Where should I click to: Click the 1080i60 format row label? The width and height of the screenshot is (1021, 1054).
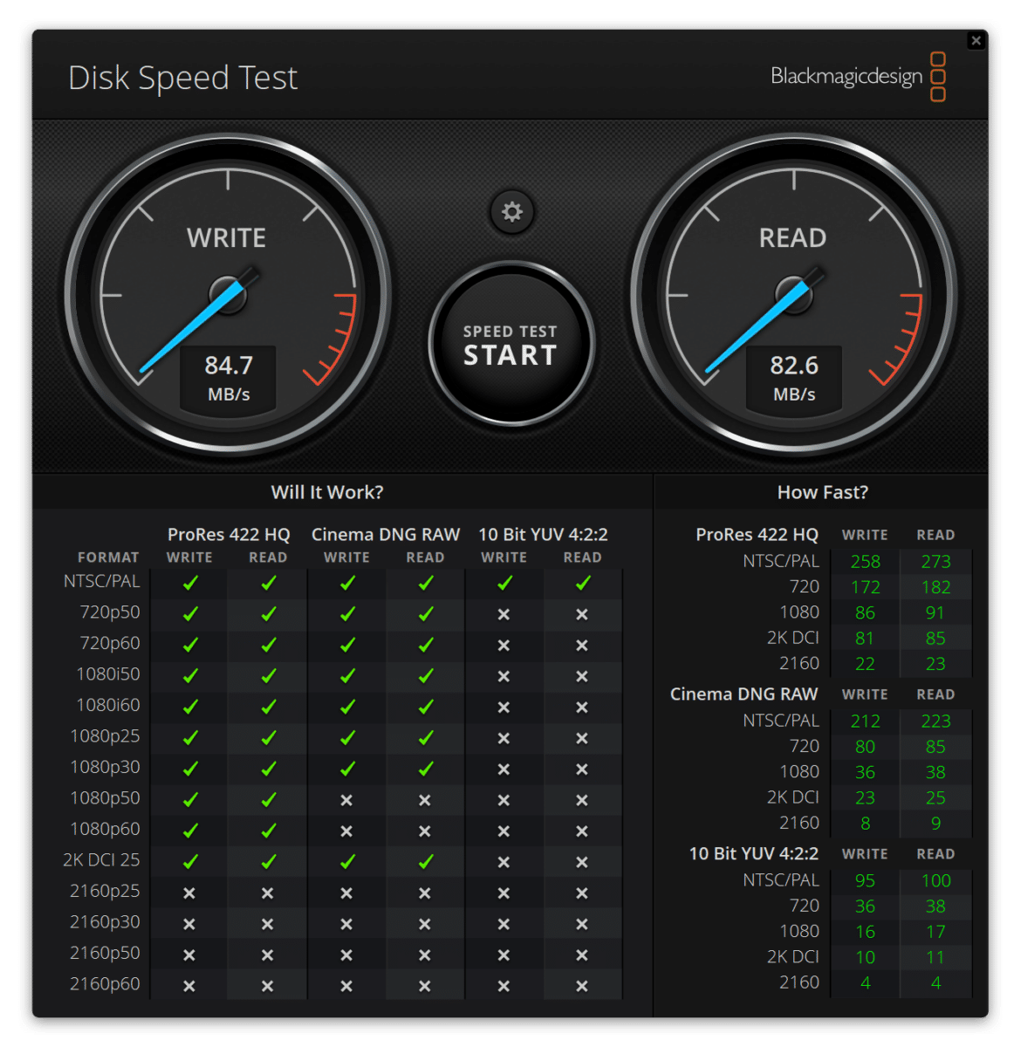point(108,705)
